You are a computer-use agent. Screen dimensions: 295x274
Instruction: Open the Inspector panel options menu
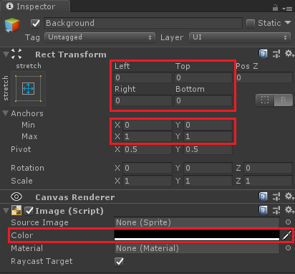[287, 9]
